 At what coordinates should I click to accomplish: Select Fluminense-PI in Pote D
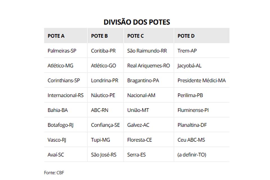[190, 110]
